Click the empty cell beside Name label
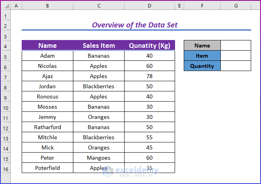This screenshot has width=261, height=184. point(236,46)
